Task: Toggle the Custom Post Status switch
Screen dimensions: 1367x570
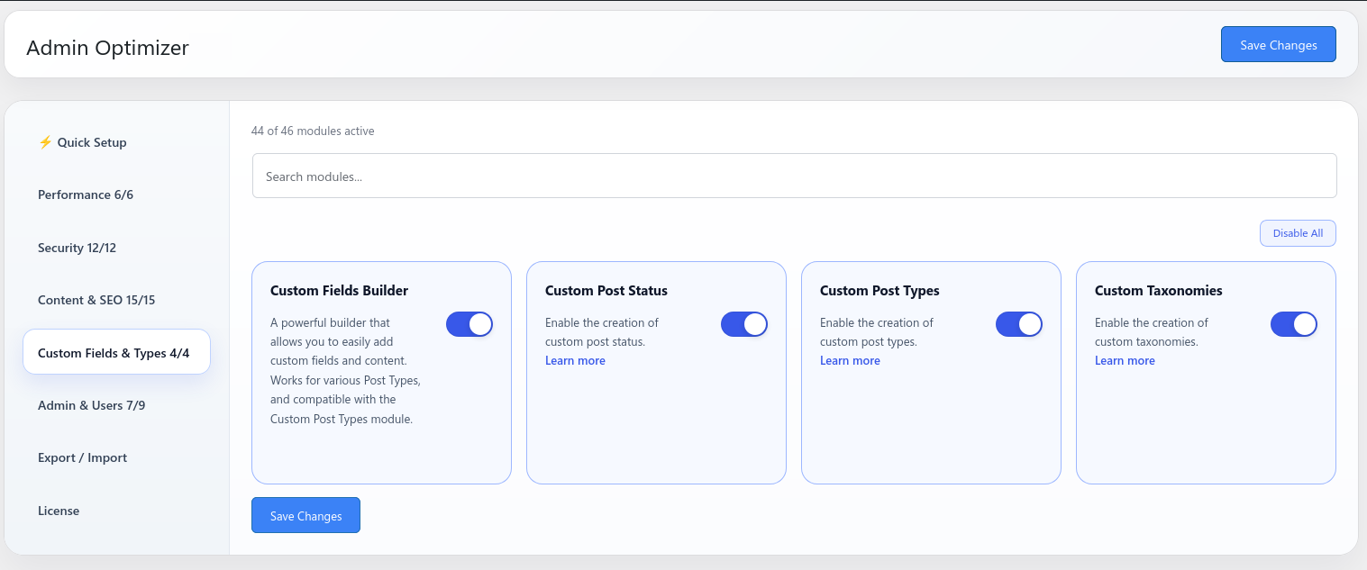Action: [x=744, y=324]
